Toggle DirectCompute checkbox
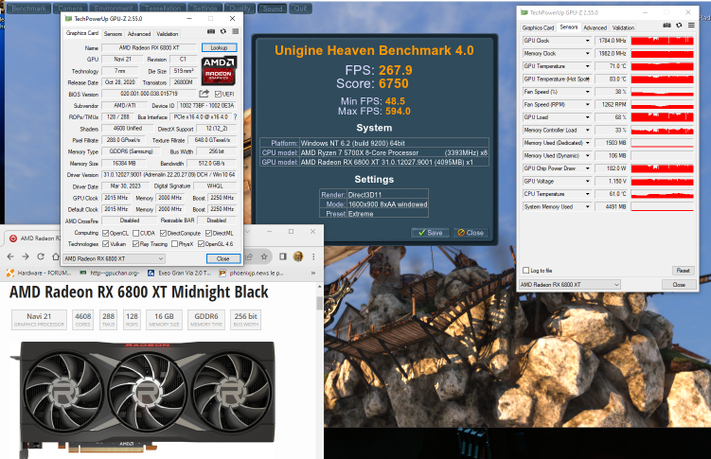The width and height of the screenshot is (711, 459). [163, 234]
